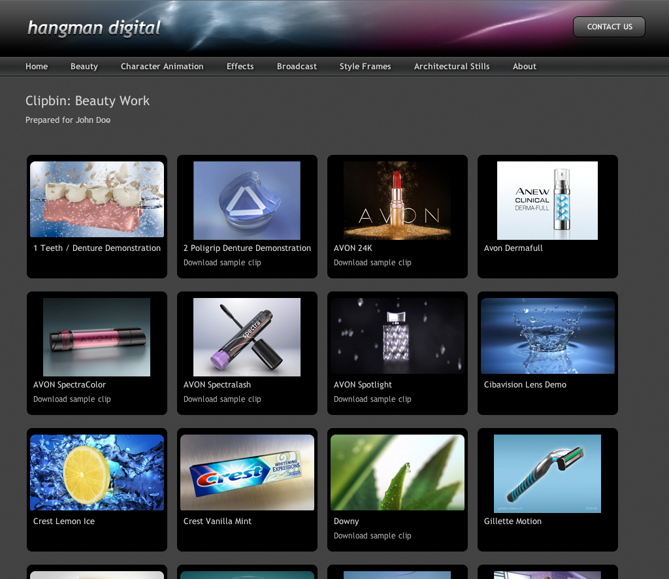Download sample clip for AVON 24K
The height and width of the screenshot is (579, 669).
pyautogui.click(x=372, y=263)
